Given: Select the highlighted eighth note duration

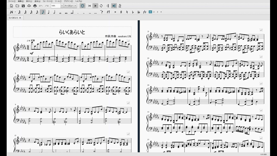Looking at the screenshot, I should [43, 12].
